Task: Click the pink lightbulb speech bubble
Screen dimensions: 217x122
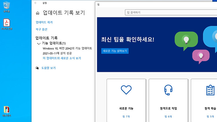Action: coord(201,57)
